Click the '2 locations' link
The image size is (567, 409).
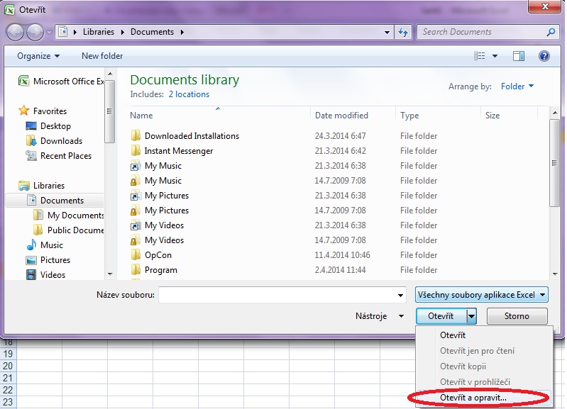click(189, 94)
